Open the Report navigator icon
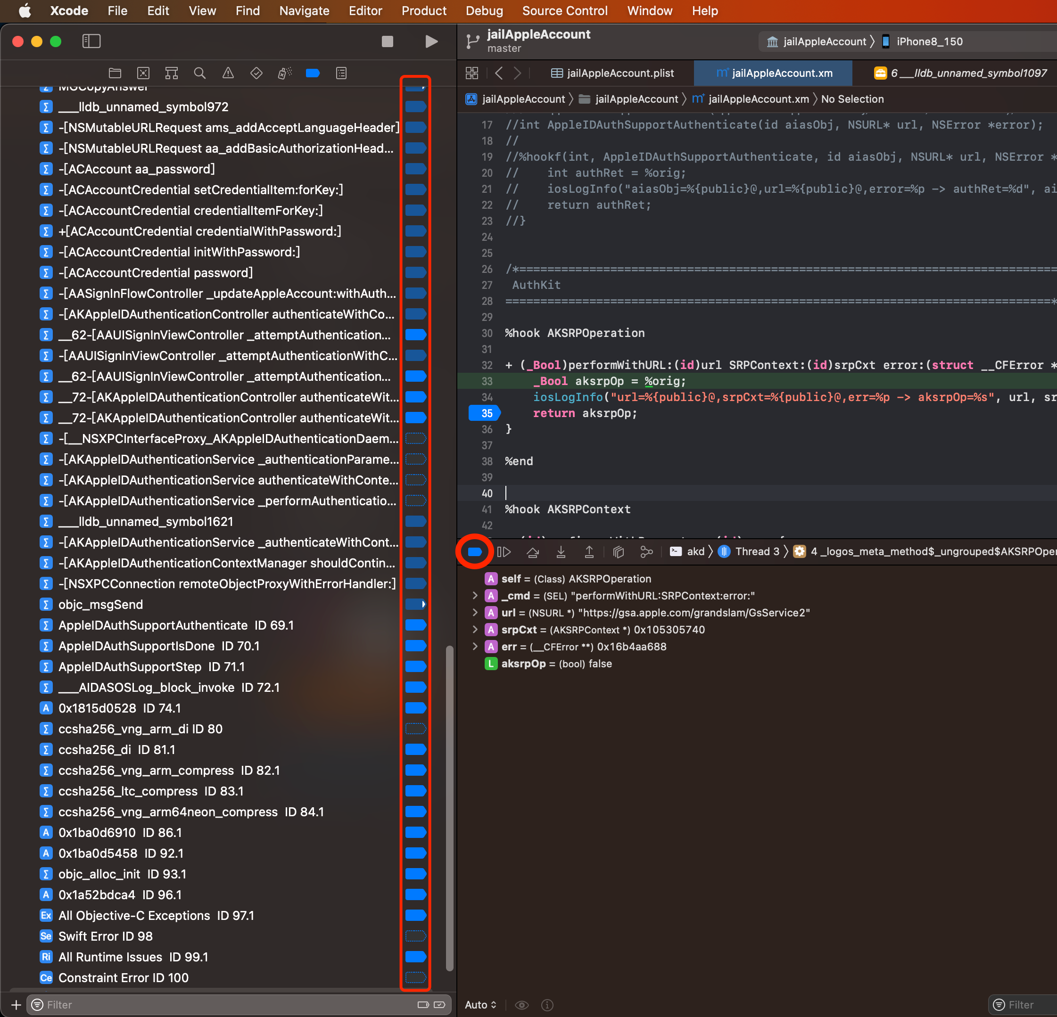This screenshot has width=1057, height=1017. (x=341, y=73)
